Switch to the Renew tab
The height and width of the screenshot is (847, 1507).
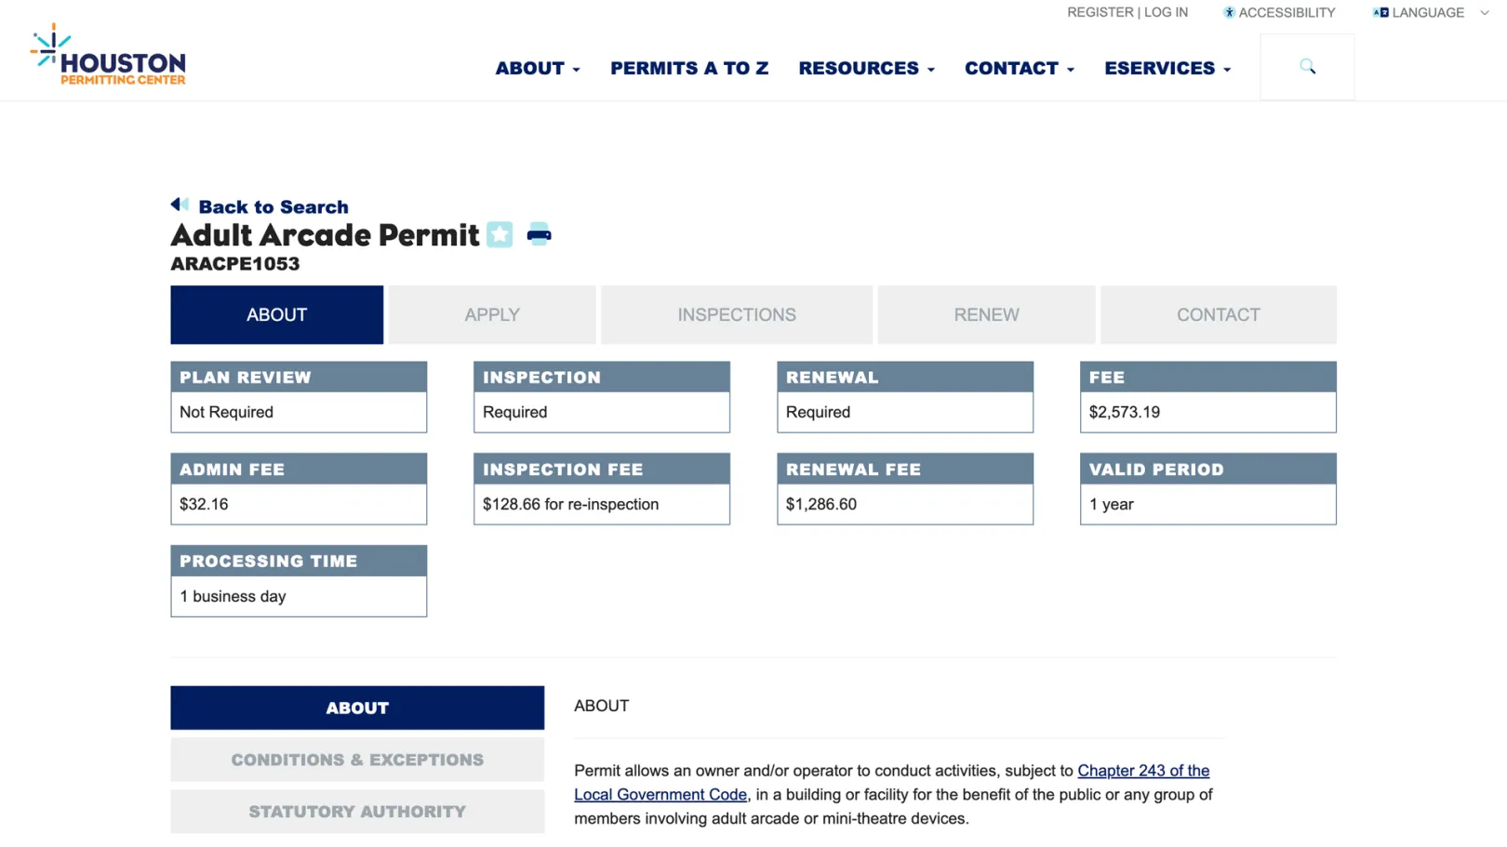coord(986,315)
